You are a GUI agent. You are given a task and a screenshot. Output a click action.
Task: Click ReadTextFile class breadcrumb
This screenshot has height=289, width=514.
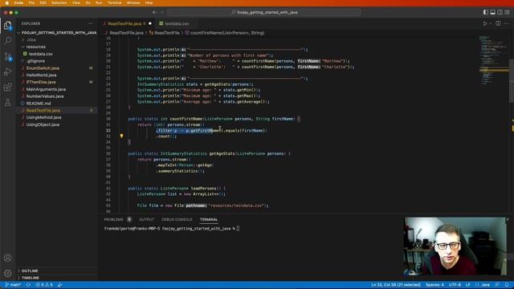point(167,33)
